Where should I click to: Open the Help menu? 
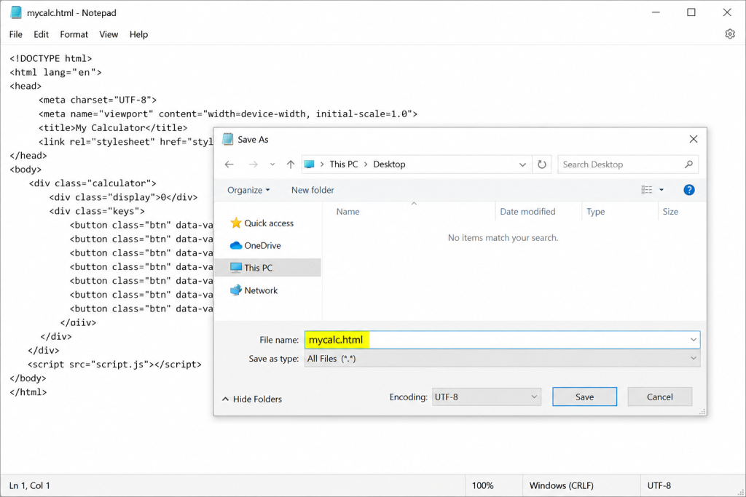[138, 34]
